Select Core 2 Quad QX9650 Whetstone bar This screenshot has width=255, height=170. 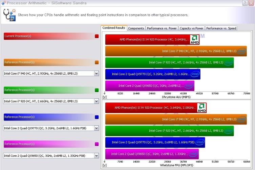coord(152,154)
